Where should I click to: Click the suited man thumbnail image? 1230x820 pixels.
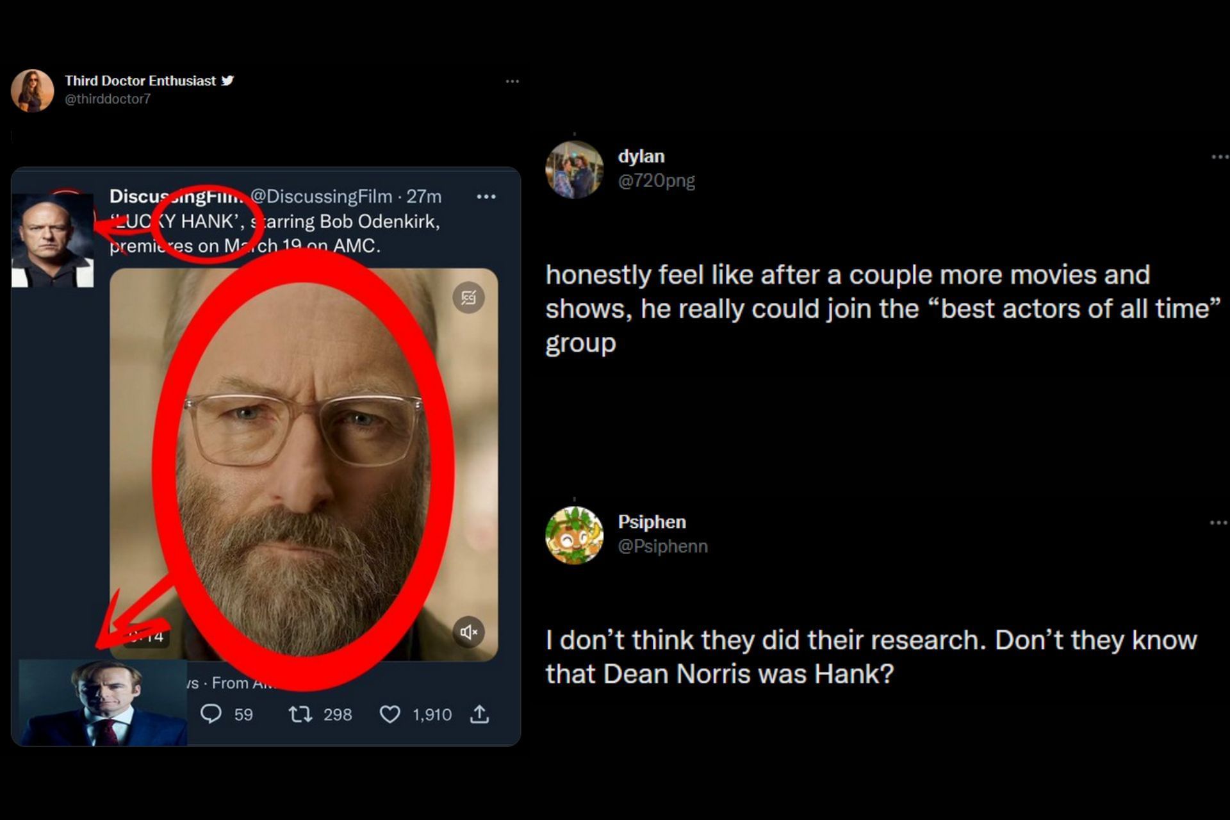pos(102,703)
